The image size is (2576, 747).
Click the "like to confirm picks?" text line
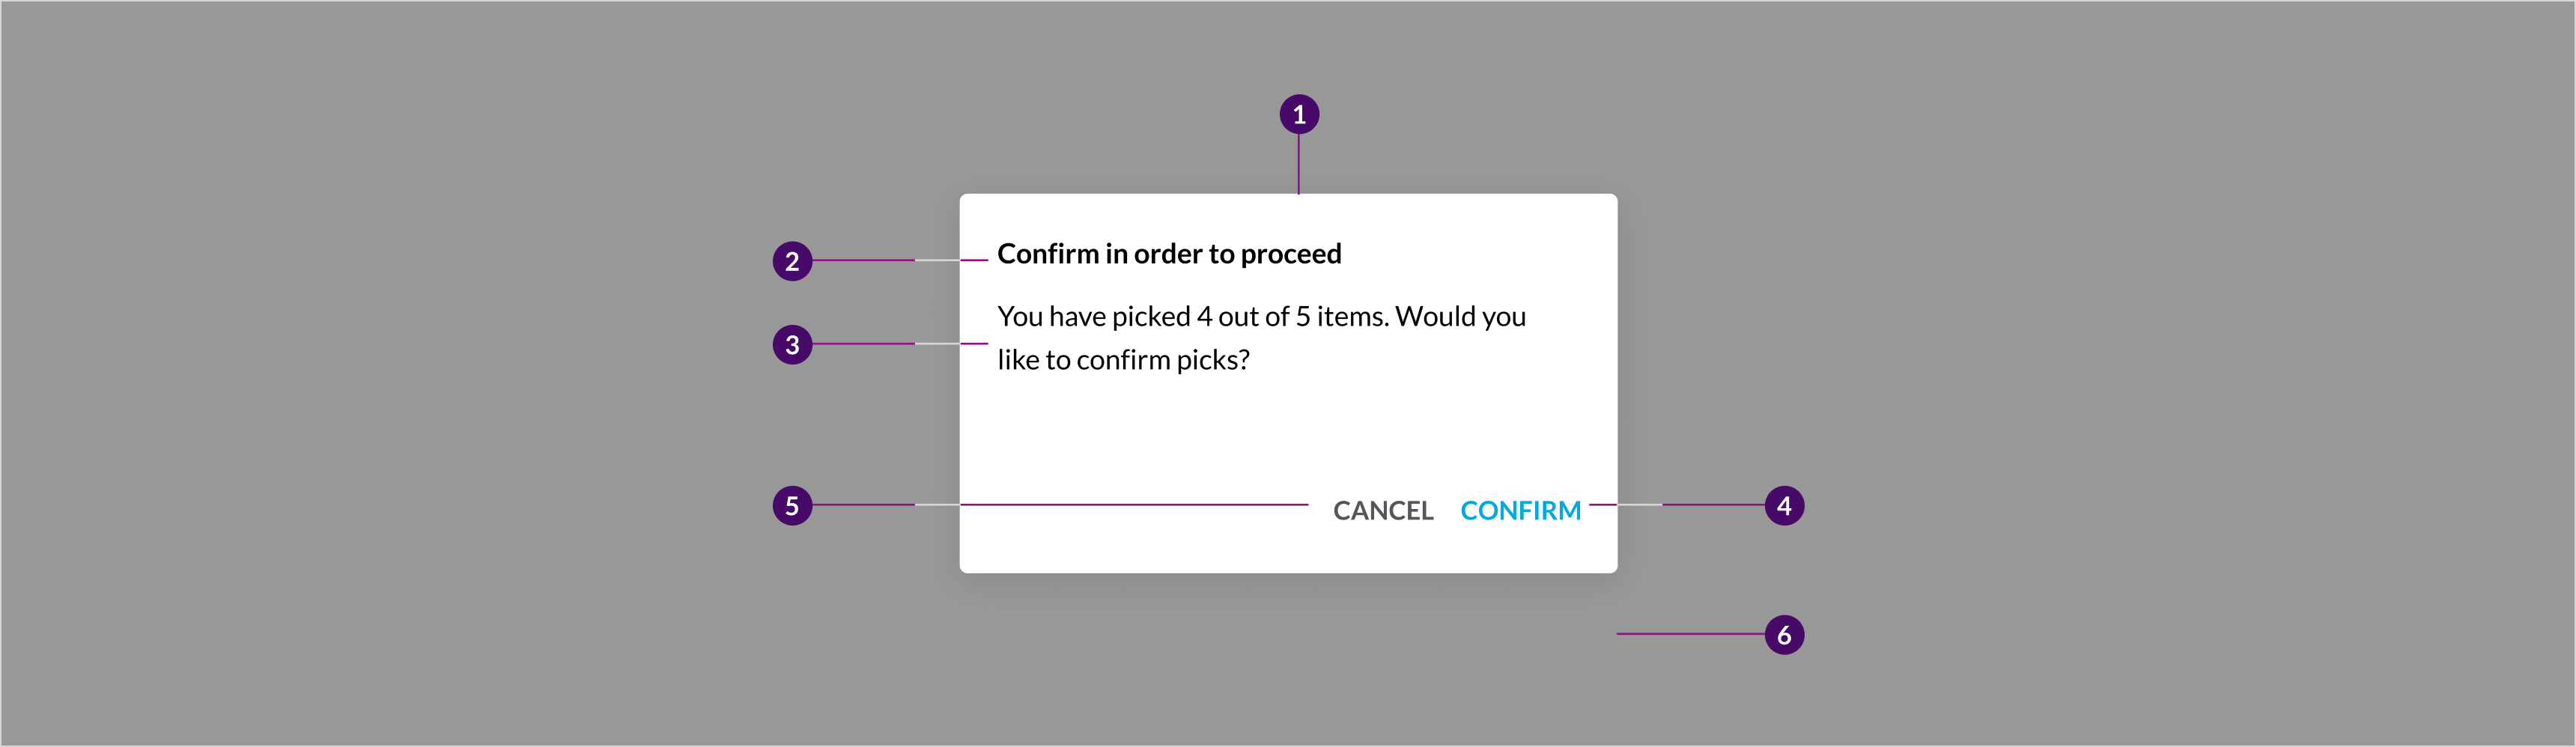coord(1123,360)
